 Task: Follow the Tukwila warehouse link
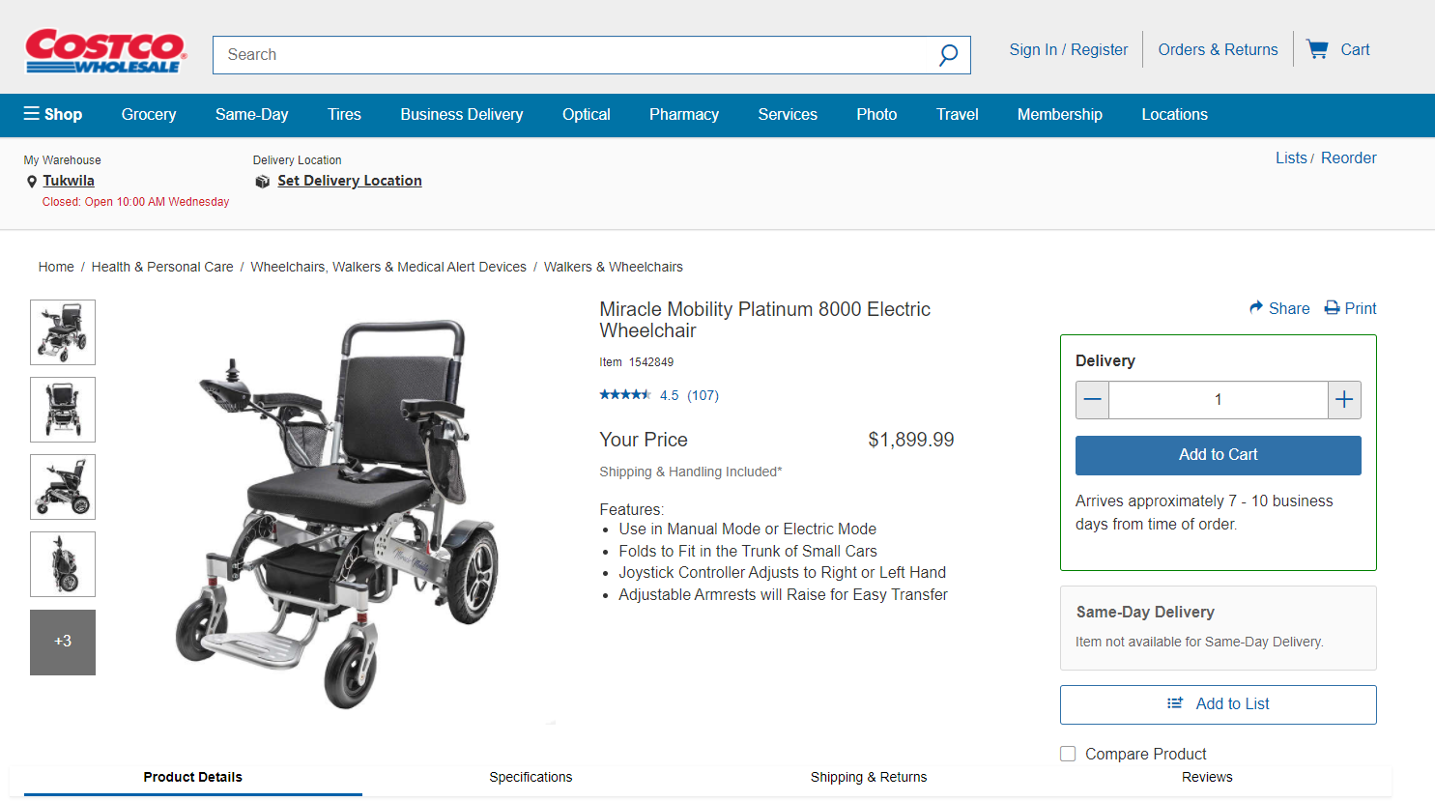click(69, 181)
